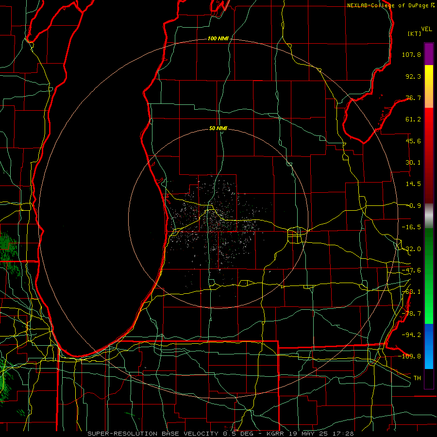Click the VEL label above the color scale

click(x=426, y=29)
